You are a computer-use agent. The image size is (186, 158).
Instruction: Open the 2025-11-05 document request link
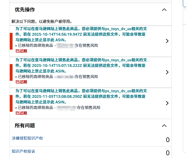[81, 96]
